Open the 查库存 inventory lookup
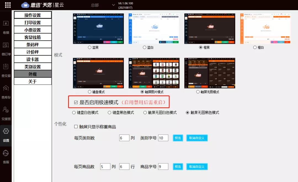This screenshot has height=182, width=298. pyautogui.click(x=6, y=92)
